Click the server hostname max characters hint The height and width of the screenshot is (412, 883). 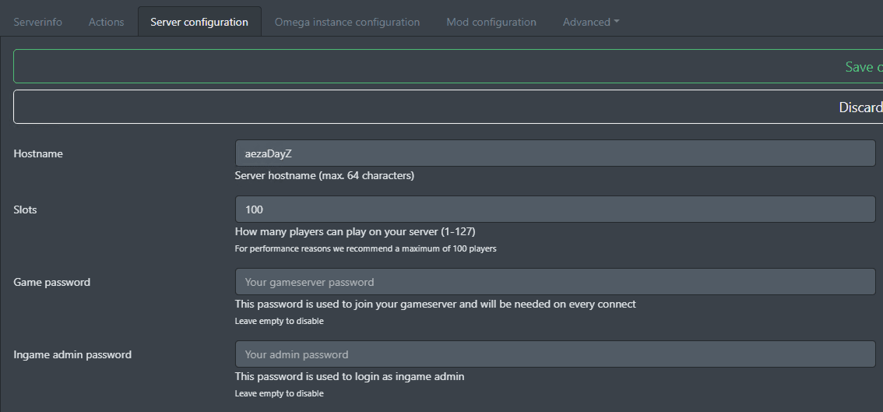click(324, 175)
